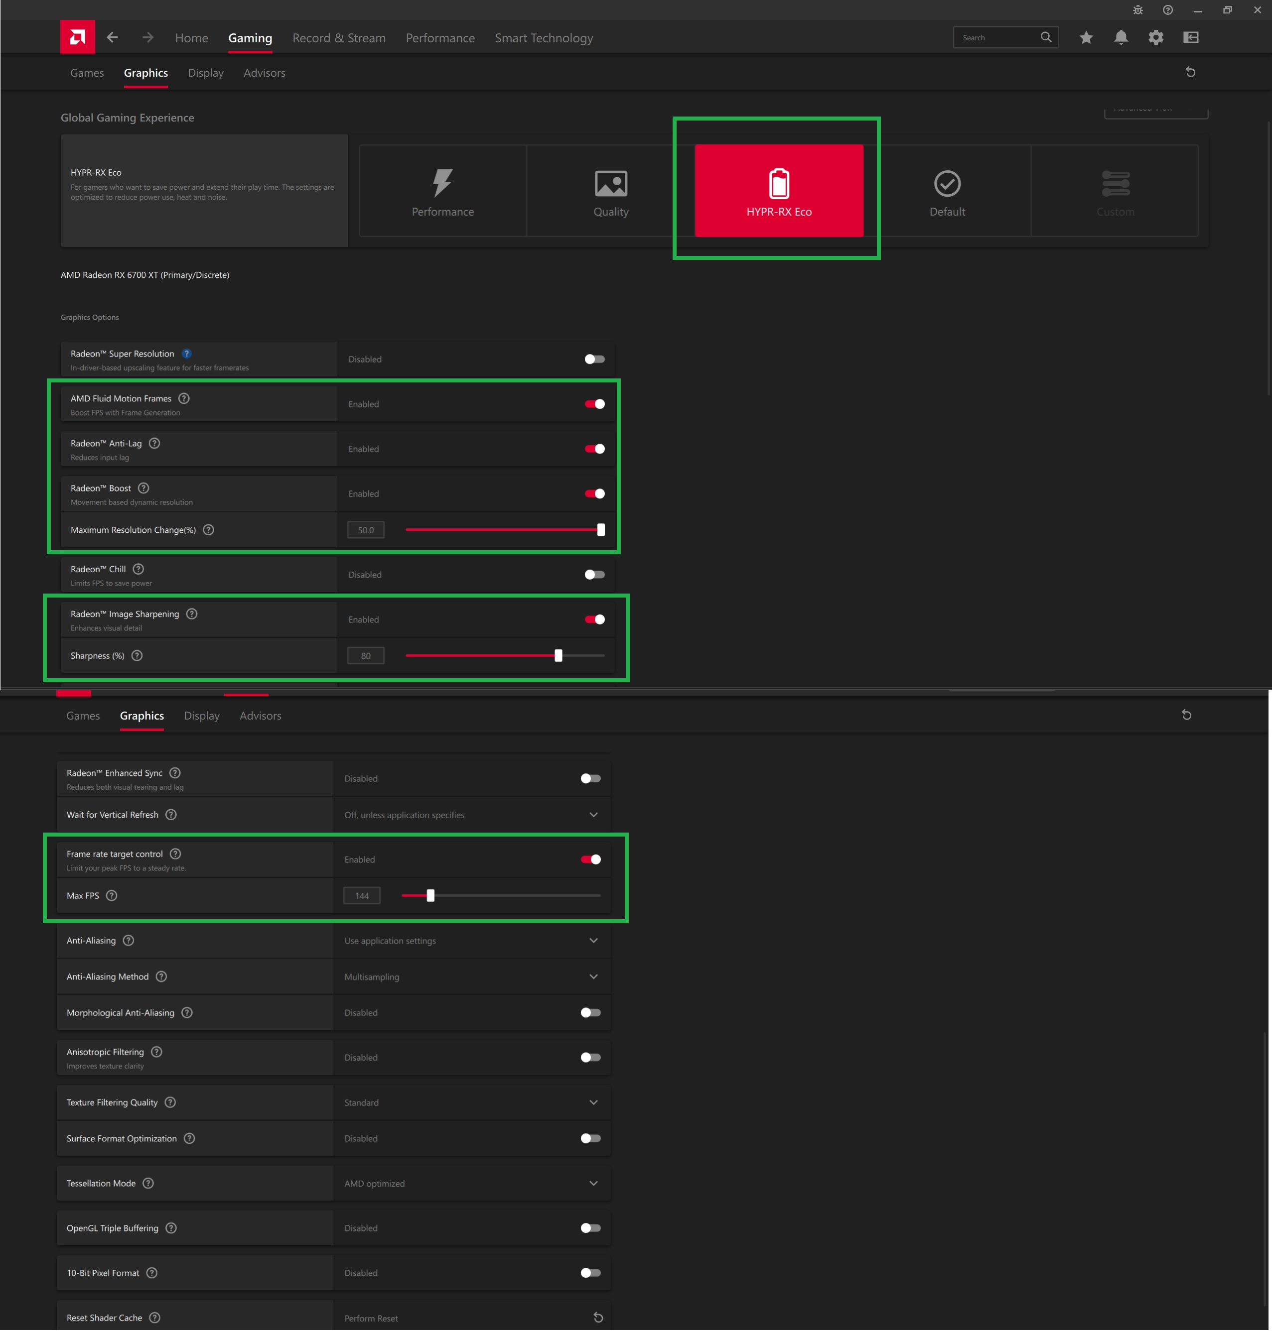Click the Reset Shader Cache perform-reset icon
1272x1331 pixels.
coord(597,1317)
